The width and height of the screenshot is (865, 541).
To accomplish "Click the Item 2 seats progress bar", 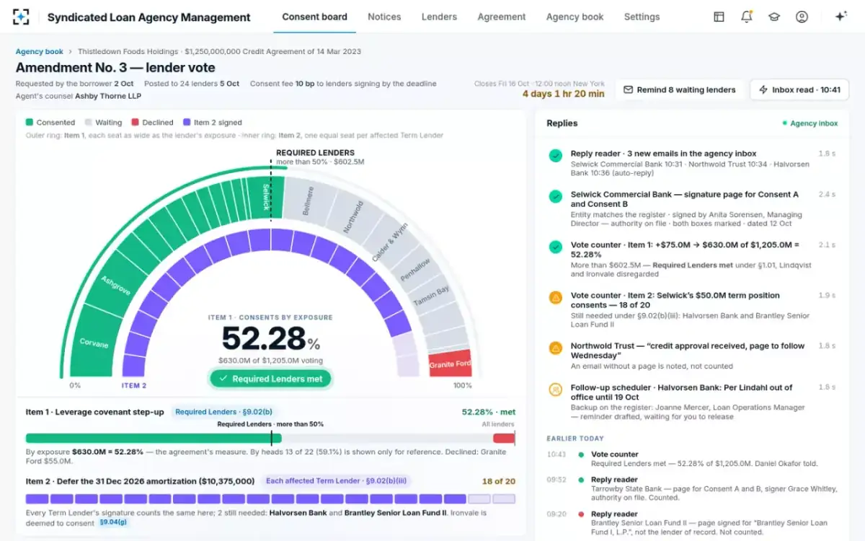I will [x=270, y=498].
